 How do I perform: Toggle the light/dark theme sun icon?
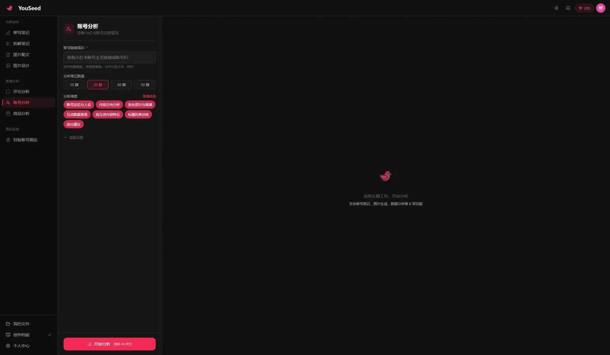point(556,8)
